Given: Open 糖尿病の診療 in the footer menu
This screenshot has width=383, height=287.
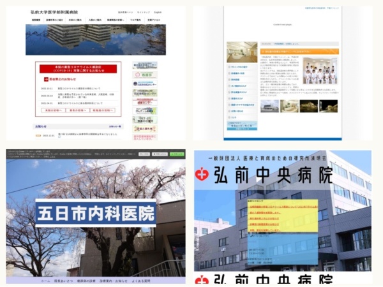Looking at the screenshot, I should [x=86, y=281].
